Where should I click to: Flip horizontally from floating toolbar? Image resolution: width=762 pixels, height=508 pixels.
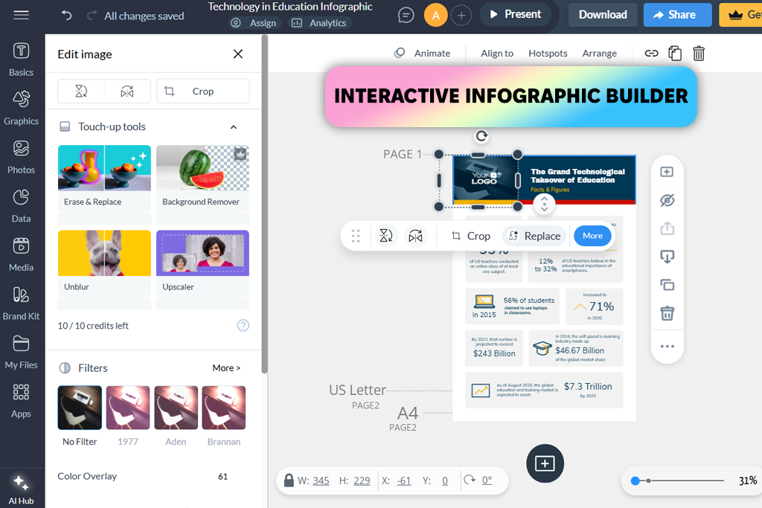coord(415,236)
